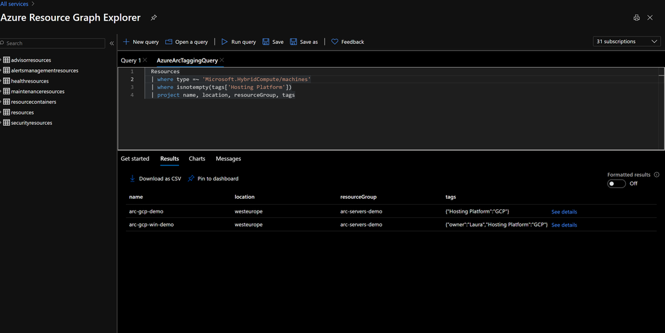The height and width of the screenshot is (333, 665).
Task: Select AzureArcTaggingQuery tab
Action: tap(187, 60)
